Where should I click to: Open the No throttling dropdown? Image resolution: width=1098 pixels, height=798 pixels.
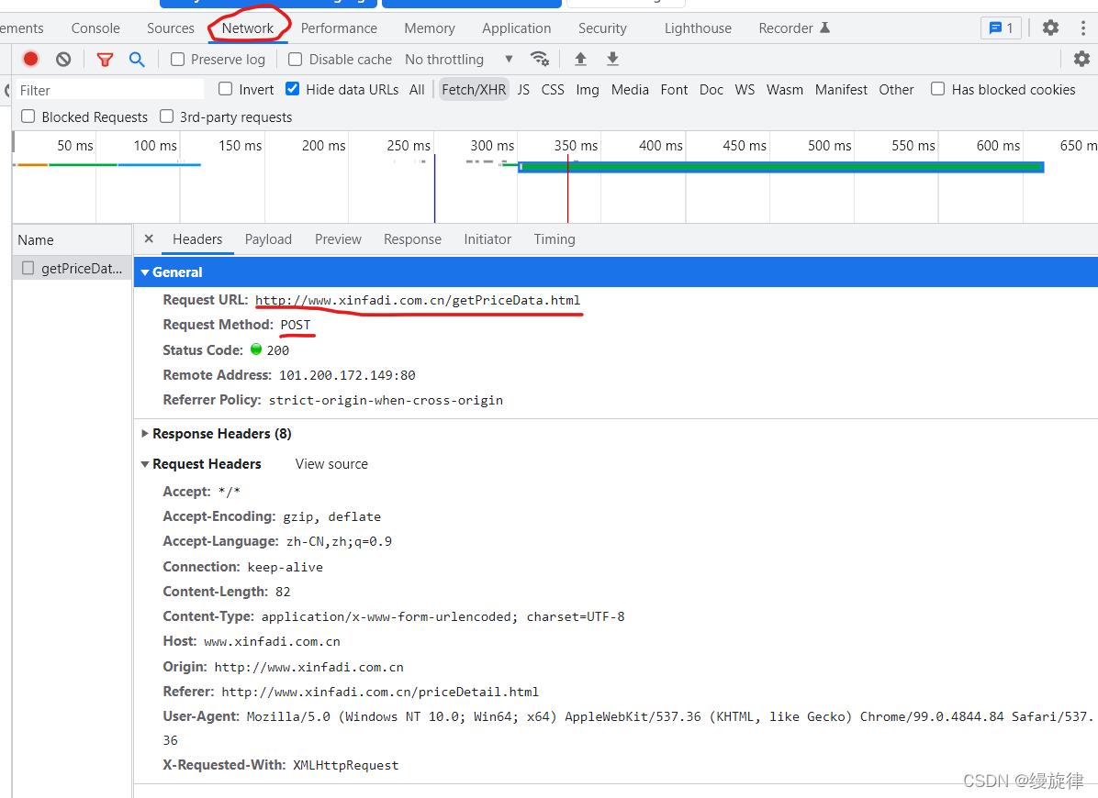pyautogui.click(x=459, y=60)
